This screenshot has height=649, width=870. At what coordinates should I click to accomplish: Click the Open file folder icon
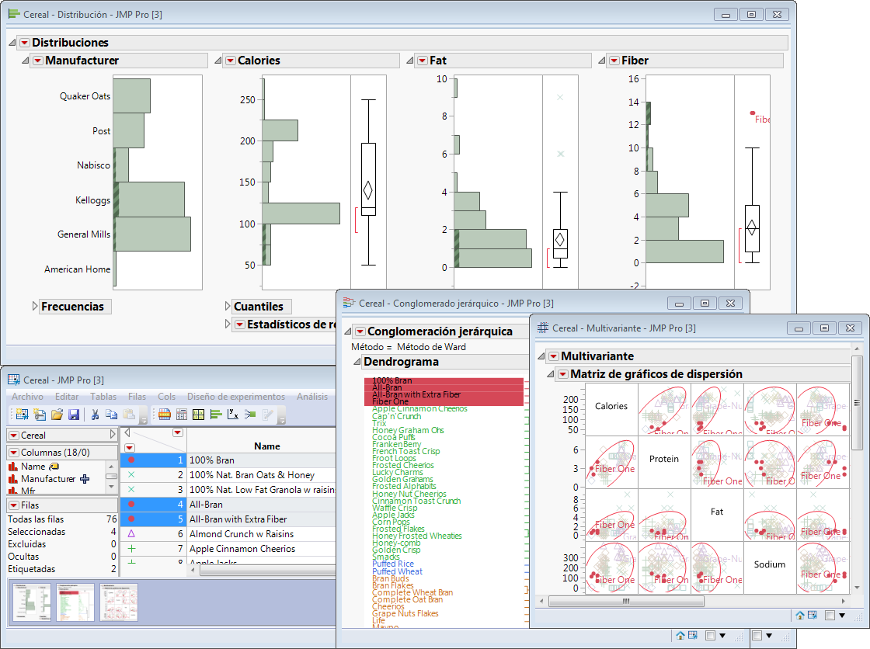[57, 415]
